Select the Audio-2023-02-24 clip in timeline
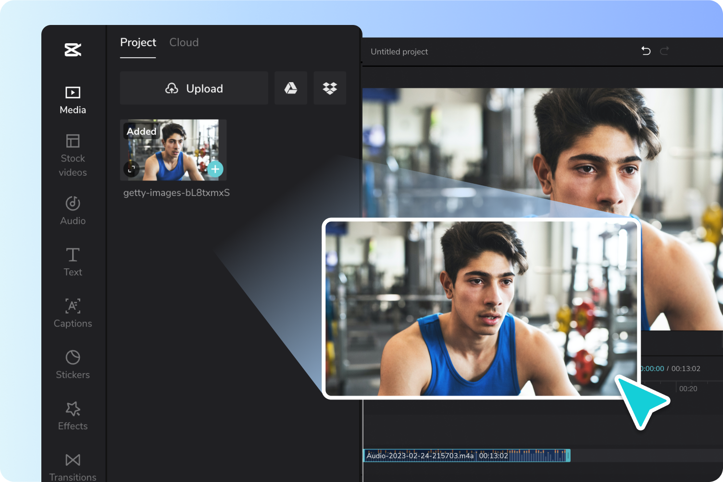Viewport: 723px width, 482px height. [x=466, y=456]
